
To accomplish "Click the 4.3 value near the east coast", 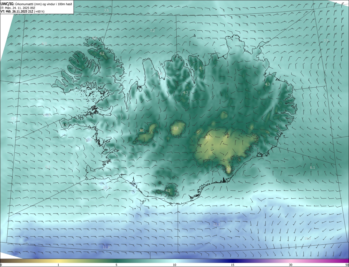I will 267,84.
